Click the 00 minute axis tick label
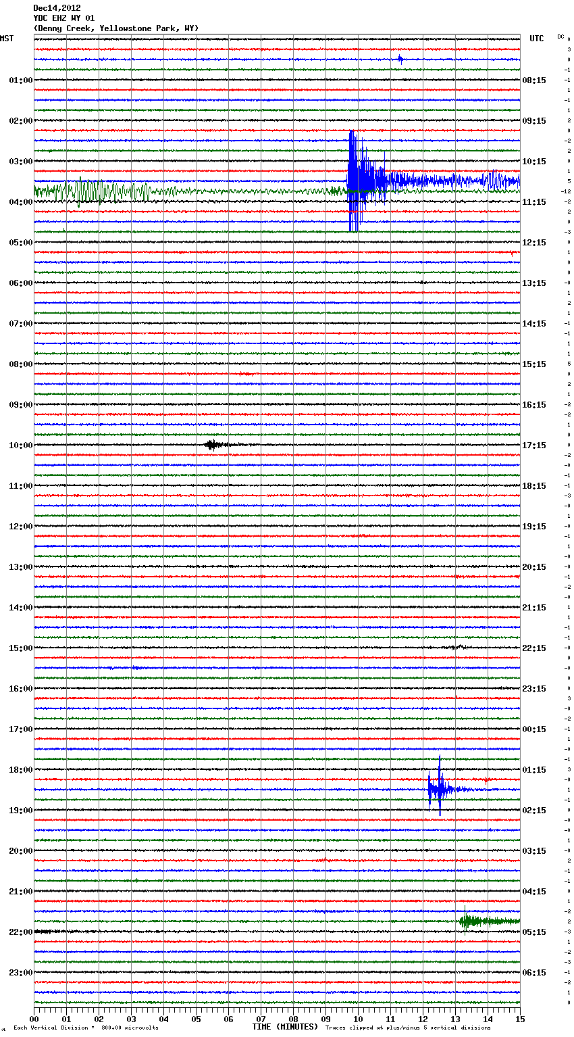The width and height of the screenshot is (574, 1037). 34,1019
